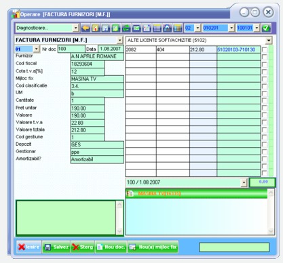Tick the checkbox in the second grid row
Viewport: 283px width, 263px height.
[x=264, y=57]
